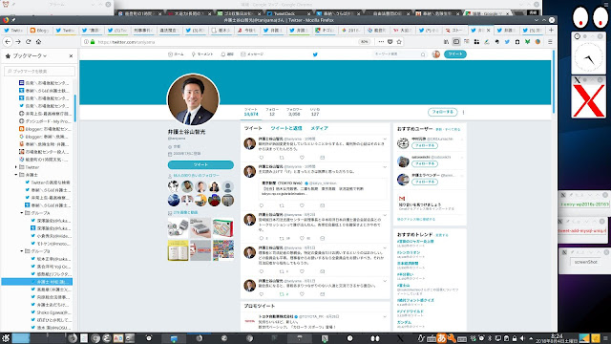Screen dimensions: 611x344
Task: Follow the first recommended user
Action: coord(425,145)
